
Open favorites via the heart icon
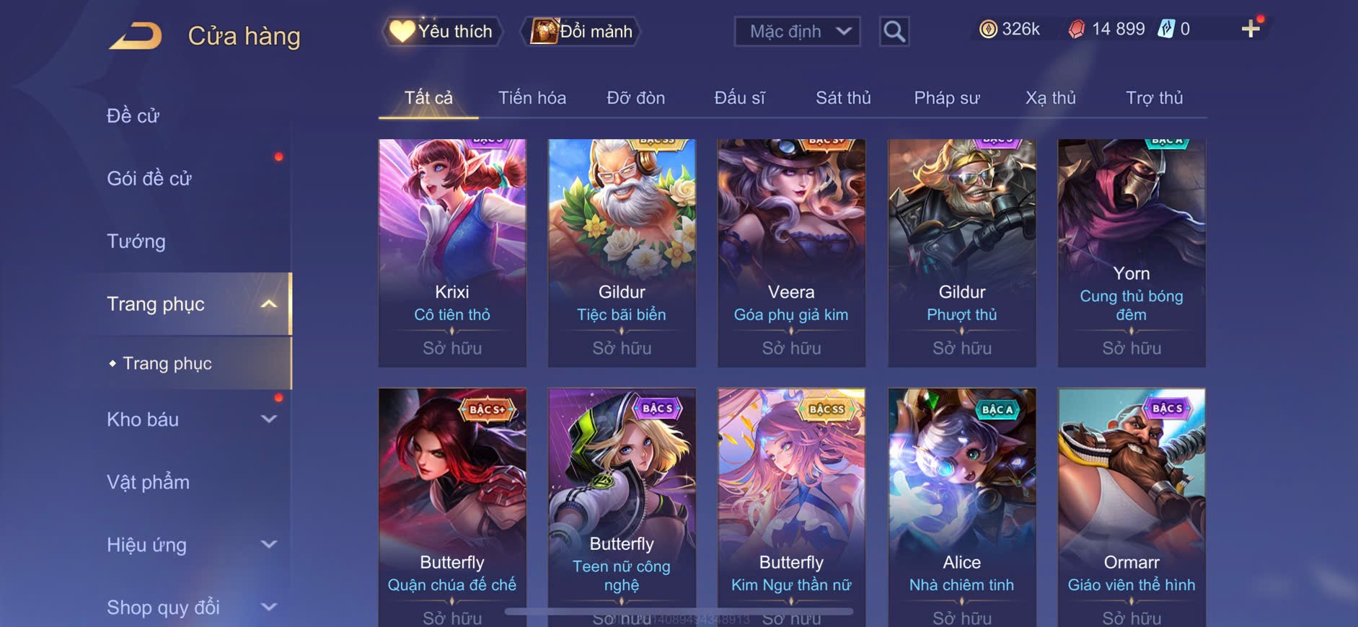point(402,31)
